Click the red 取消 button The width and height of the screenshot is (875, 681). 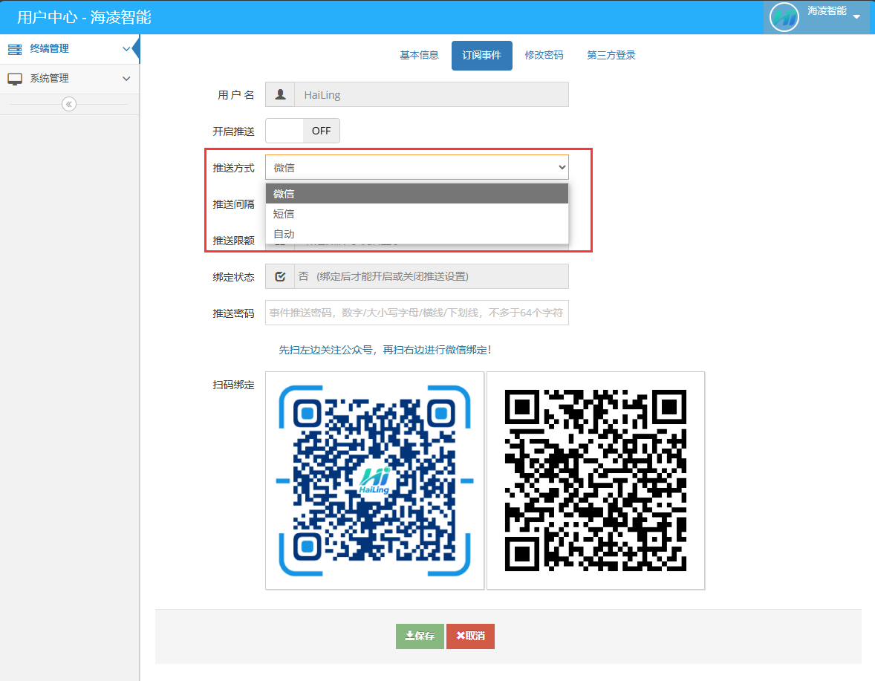click(x=470, y=636)
